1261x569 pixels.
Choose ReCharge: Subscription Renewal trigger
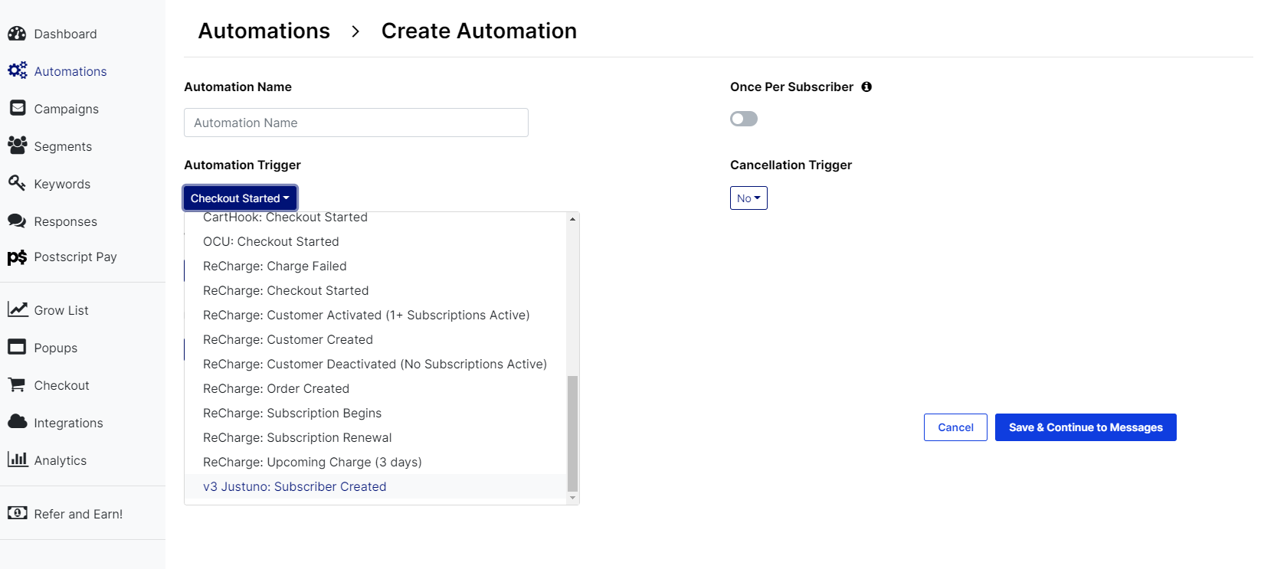(x=296, y=437)
